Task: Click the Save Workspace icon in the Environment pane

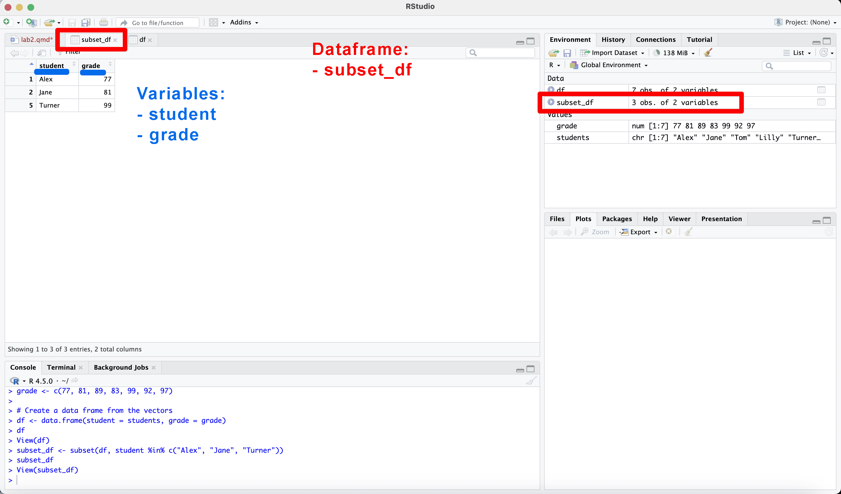Action: point(567,53)
